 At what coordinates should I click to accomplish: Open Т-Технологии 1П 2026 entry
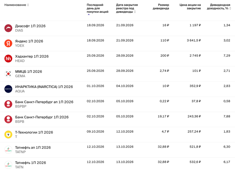pyautogui.click(x=34, y=132)
